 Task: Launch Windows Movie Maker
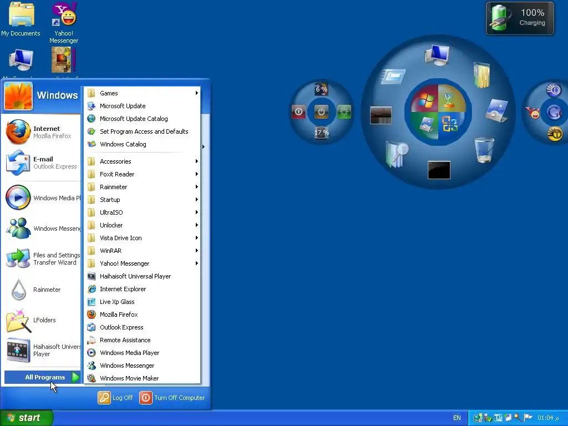143,378
